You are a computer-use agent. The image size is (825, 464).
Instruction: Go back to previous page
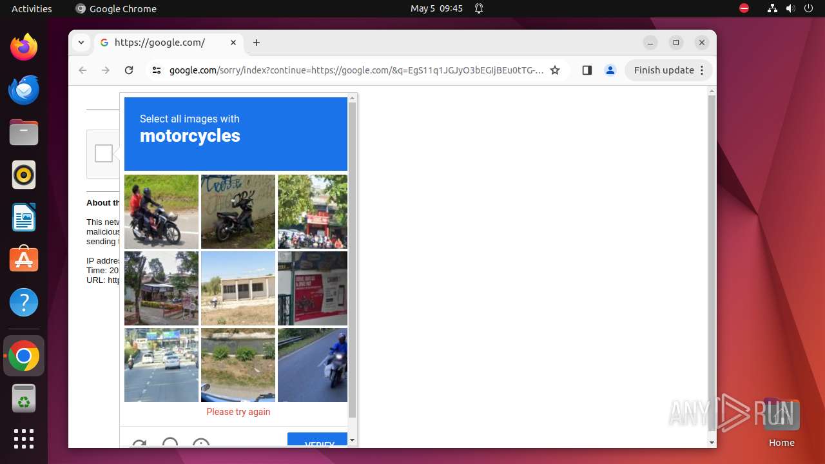(x=82, y=70)
